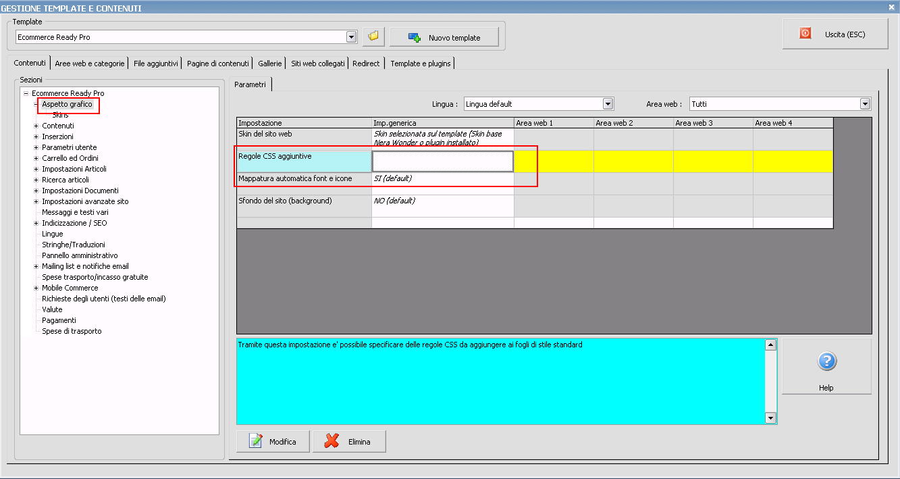Click the cyan description text area
Viewport: 900px width, 479px height.
[x=500, y=382]
